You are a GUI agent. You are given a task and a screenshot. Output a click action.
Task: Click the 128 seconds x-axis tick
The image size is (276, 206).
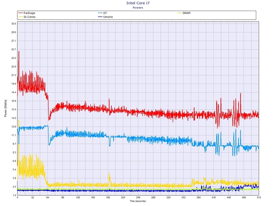point(78,197)
